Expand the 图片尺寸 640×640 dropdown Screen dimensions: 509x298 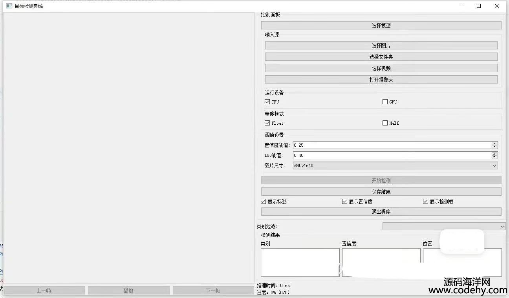395,165
